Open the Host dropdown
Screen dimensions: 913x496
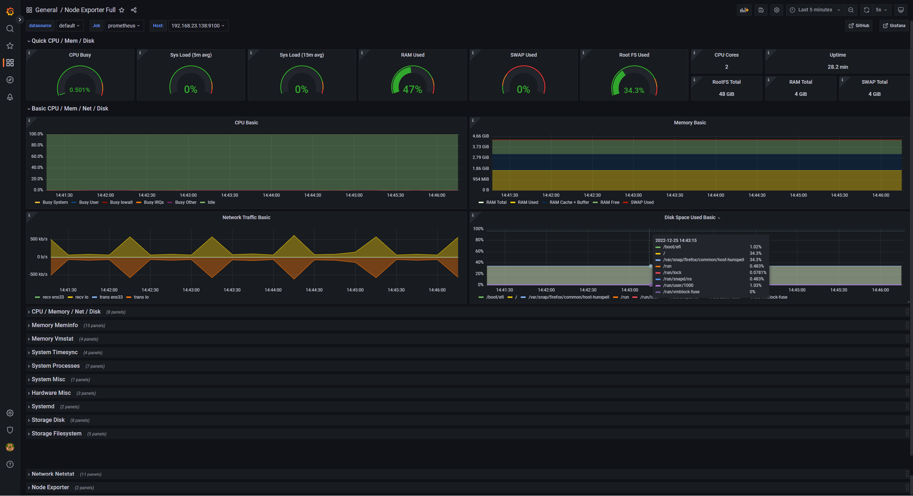pyautogui.click(x=198, y=25)
